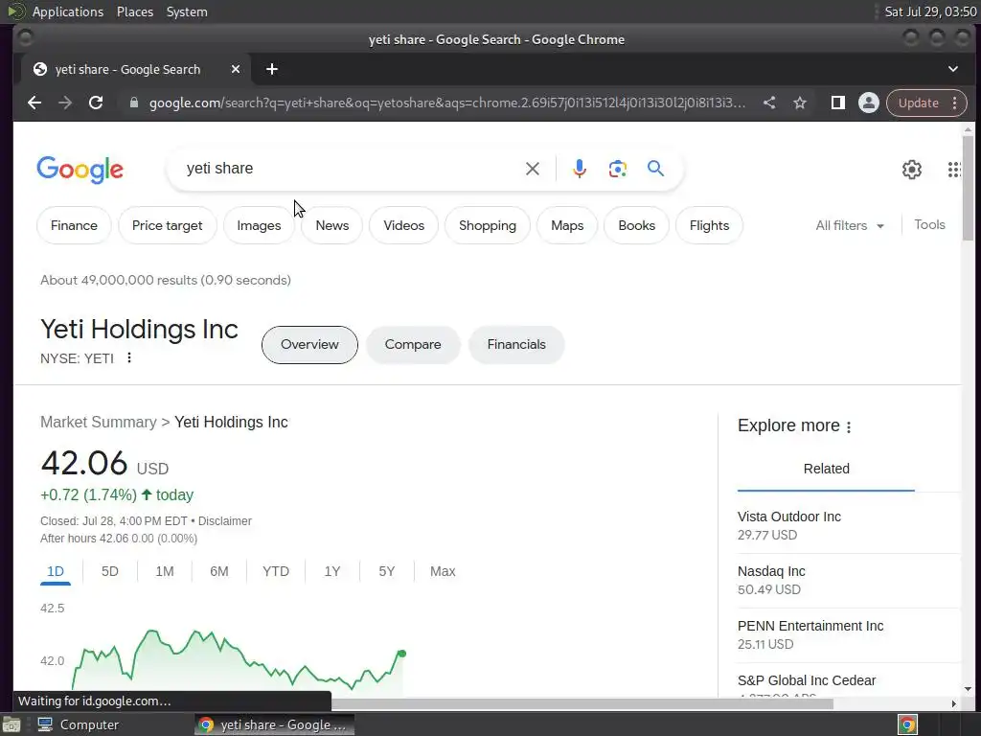Open Tools search options
981x736 pixels.
tap(929, 224)
